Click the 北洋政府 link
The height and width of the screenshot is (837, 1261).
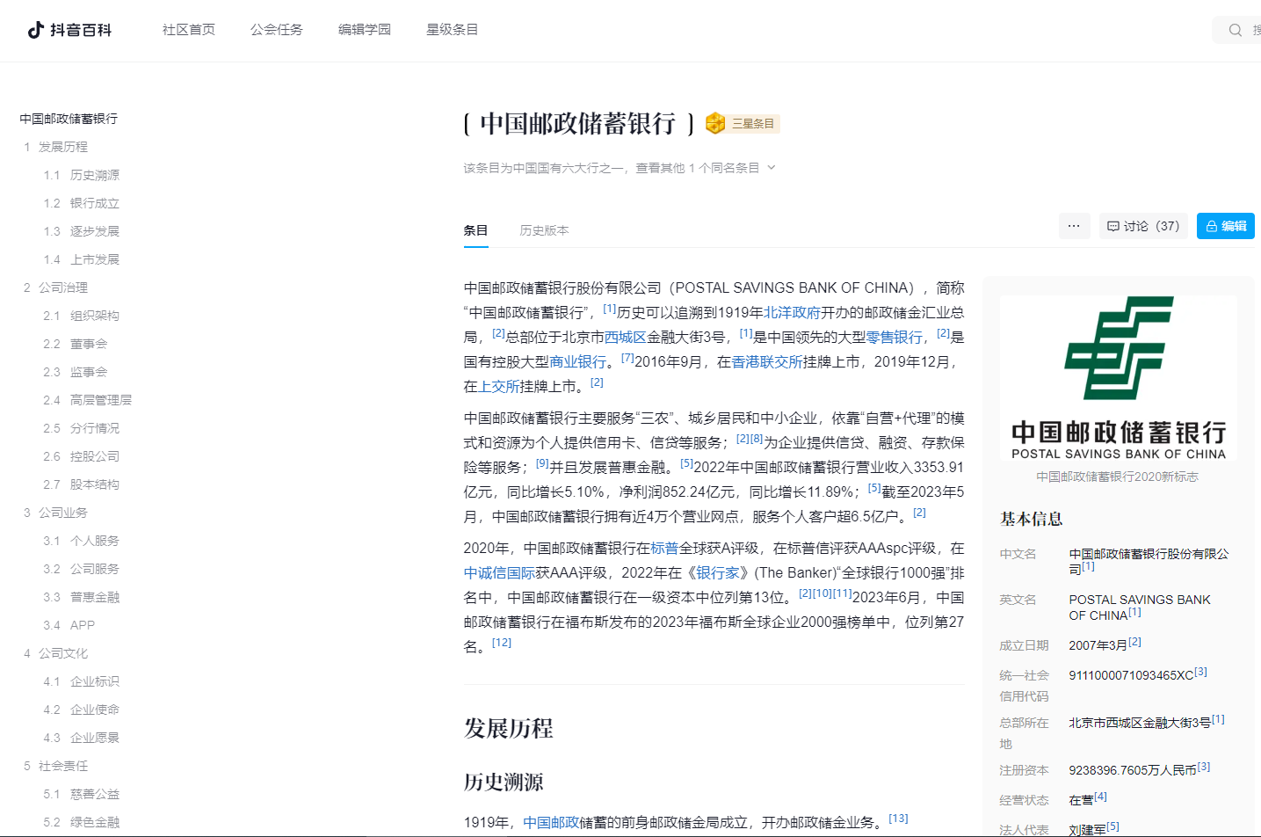click(x=792, y=312)
